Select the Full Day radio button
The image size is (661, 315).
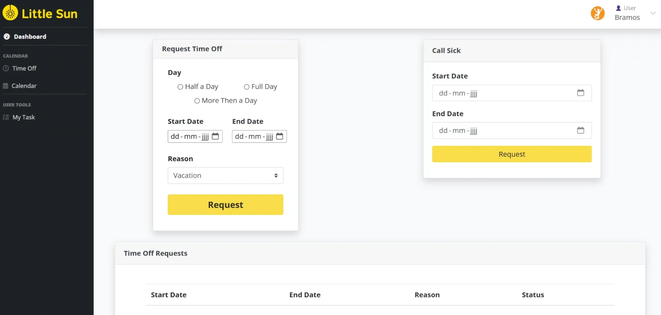[247, 87]
